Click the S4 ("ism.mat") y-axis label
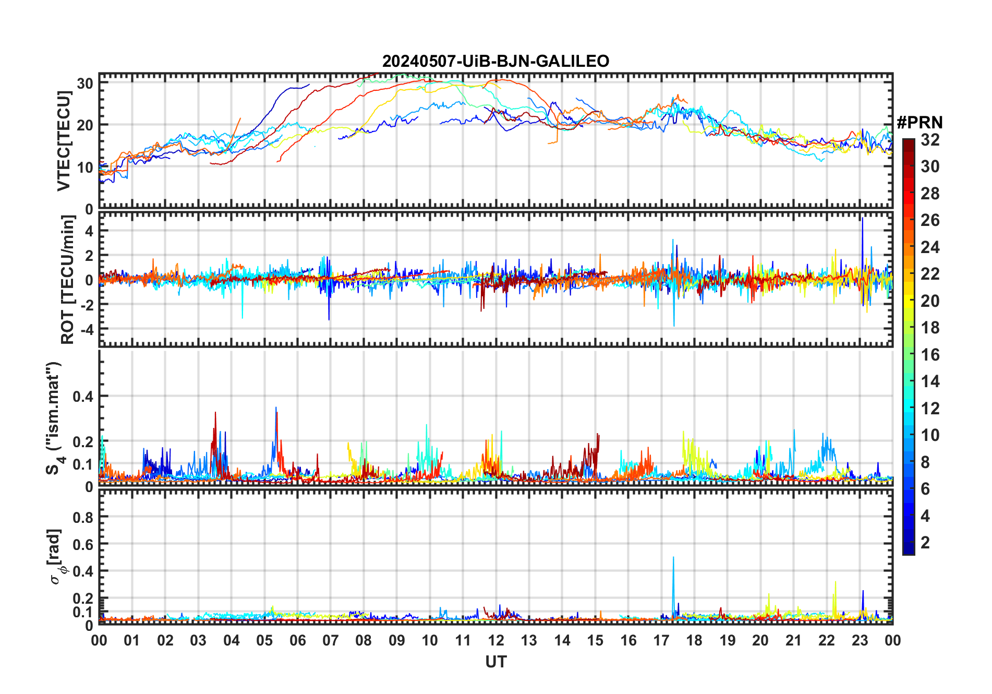992x694 pixels. pyautogui.click(x=54, y=418)
